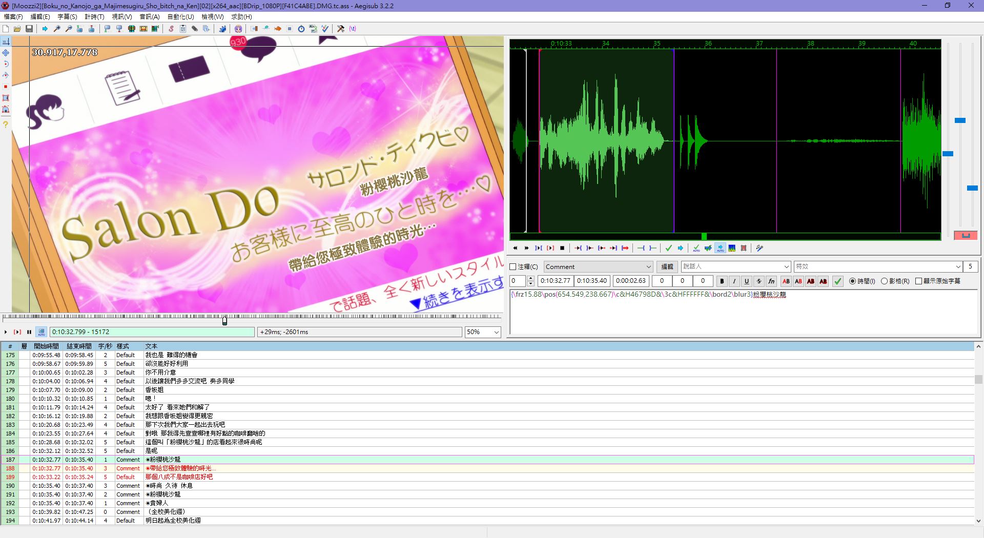Toggle auto-play video button beside pause
984x538 pixels.
[x=42, y=332]
